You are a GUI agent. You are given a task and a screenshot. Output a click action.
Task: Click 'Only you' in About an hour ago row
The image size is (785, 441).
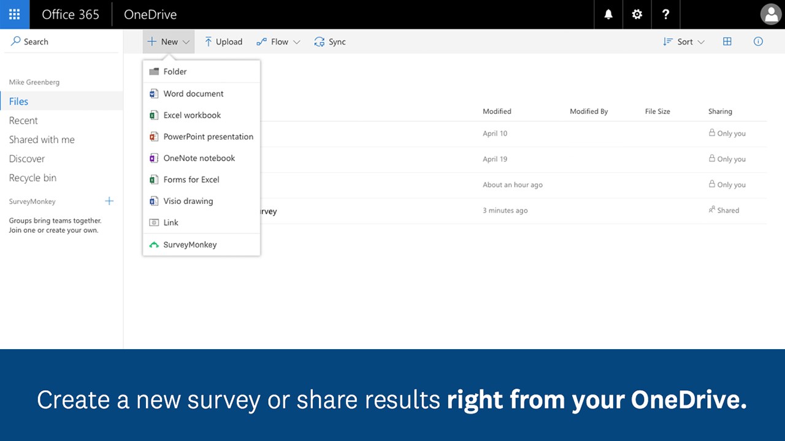tap(732, 185)
